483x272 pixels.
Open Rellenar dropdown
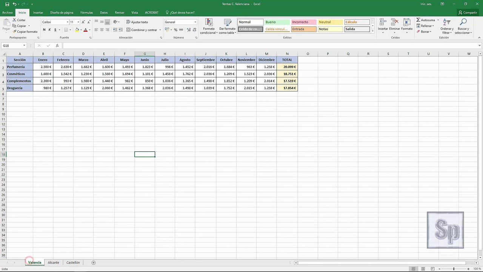pos(425,26)
